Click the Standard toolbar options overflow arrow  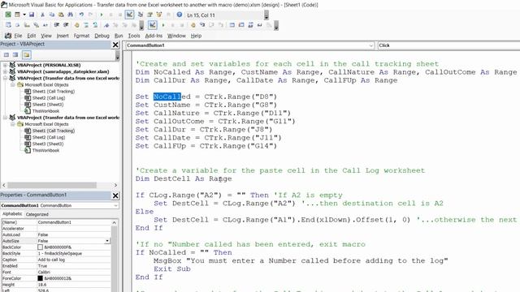pos(266,15)
